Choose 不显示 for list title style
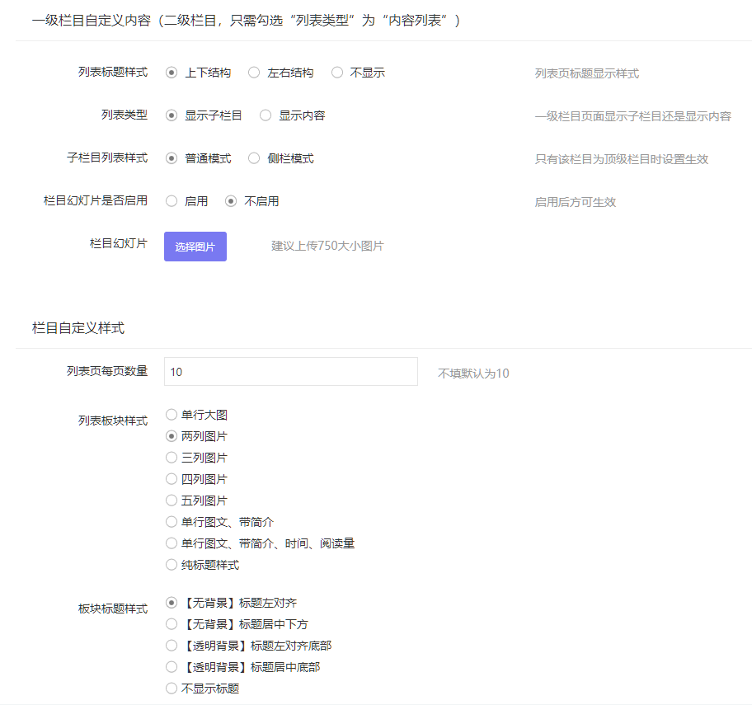This screenshot has height=705, width=752. click(x=337, y=73)
